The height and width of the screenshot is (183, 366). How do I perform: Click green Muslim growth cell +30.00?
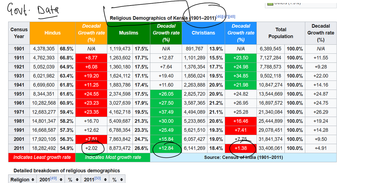[166, 121]
